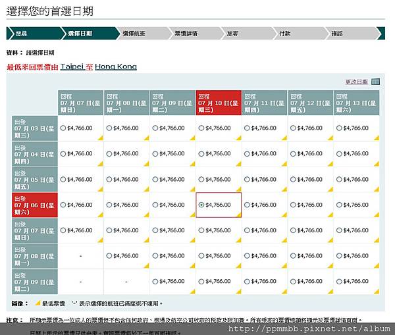Click return column header 07月11日
395x335 pixels.
[265, 103]
